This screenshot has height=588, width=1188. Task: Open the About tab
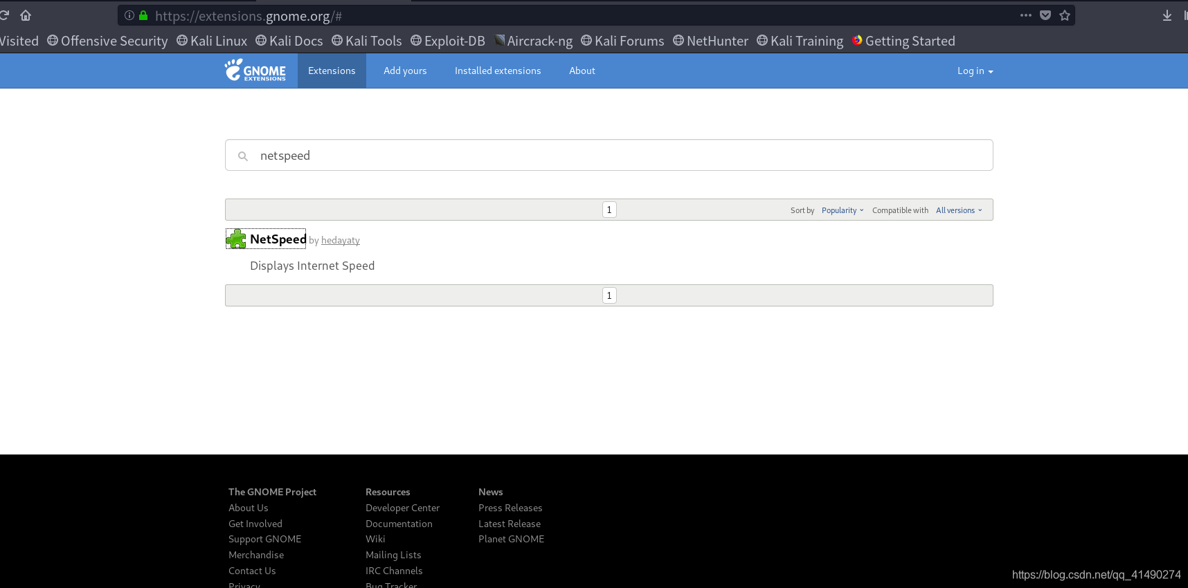tap(582, 71)
